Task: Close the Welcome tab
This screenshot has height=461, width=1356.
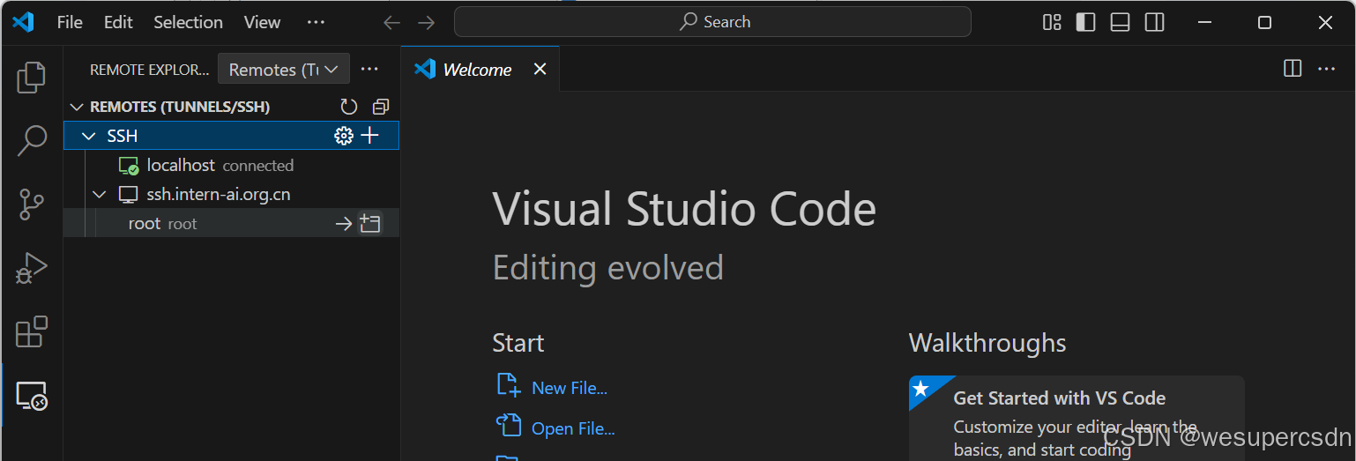Action: pos(540,69)
